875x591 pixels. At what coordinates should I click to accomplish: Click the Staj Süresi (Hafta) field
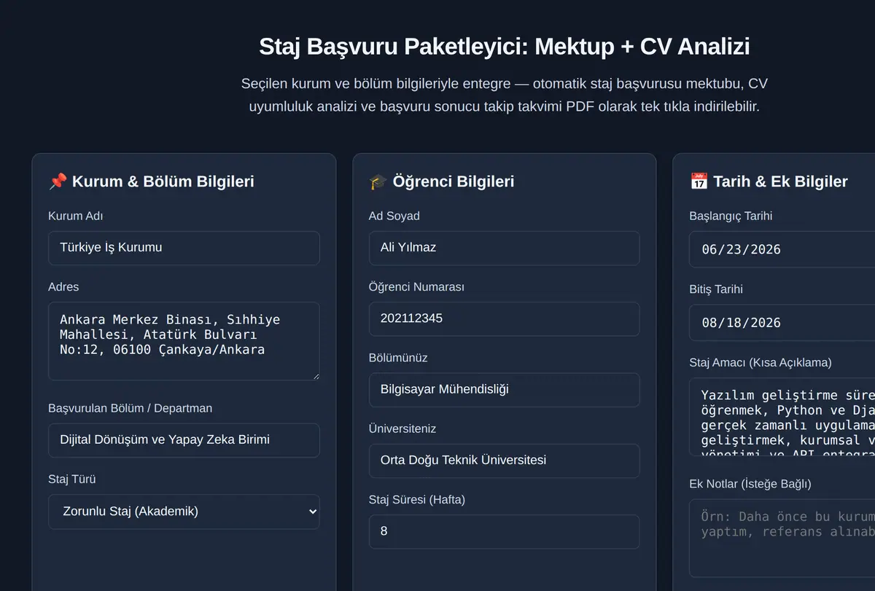(504, 531)
